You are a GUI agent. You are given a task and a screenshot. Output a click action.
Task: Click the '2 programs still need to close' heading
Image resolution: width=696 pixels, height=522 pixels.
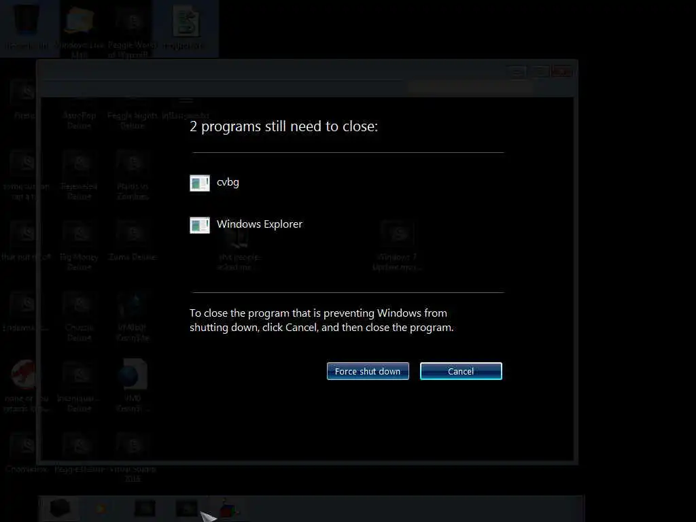[283, 126]
